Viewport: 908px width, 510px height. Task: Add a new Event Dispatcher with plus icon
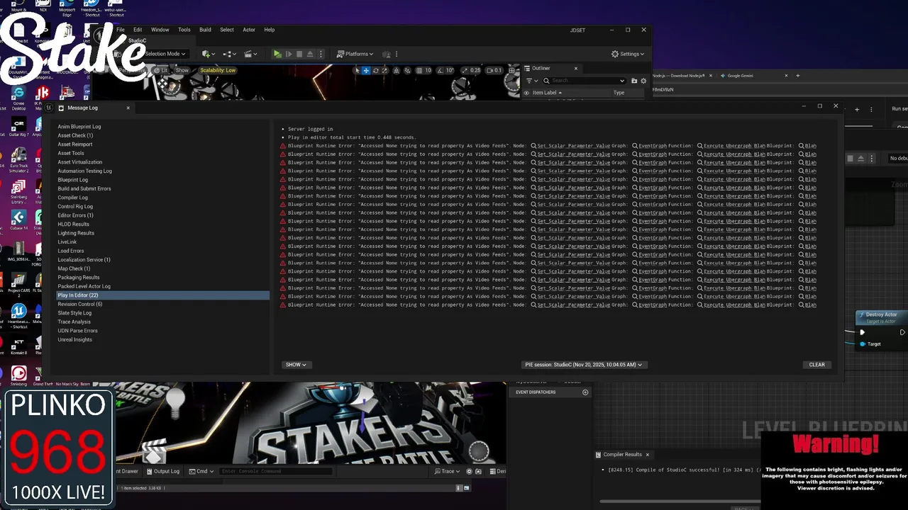coord(585,392)
